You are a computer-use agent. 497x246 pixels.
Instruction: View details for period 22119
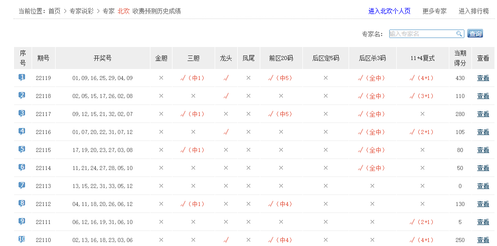click(x=483, y=78)
